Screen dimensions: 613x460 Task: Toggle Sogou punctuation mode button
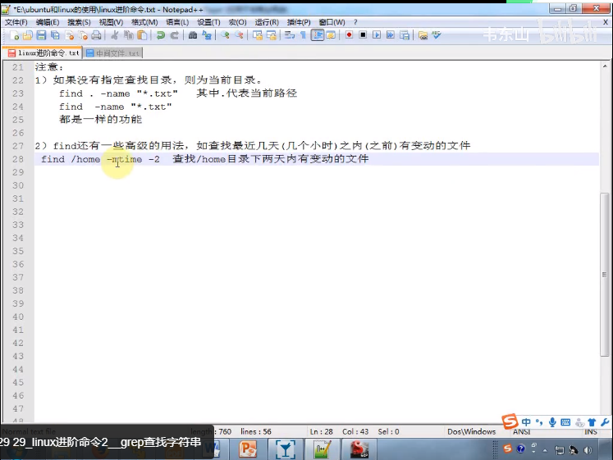click(539, 422)
